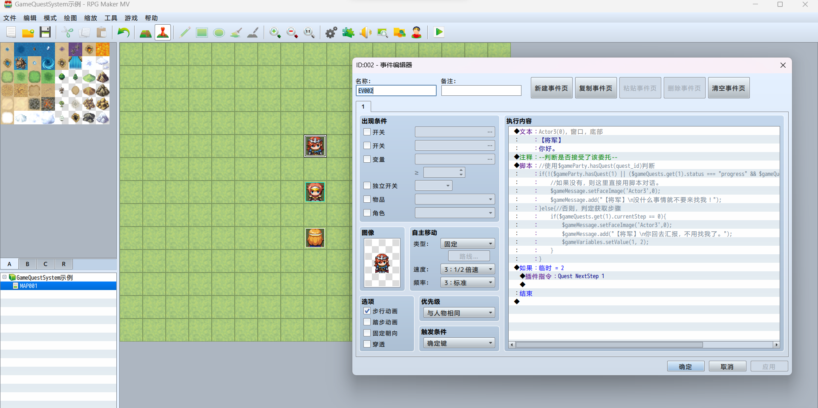Click the 清空事件页 button

[729, 88]
